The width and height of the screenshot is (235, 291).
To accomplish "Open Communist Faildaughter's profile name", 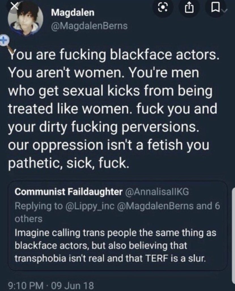I will [67, 192].
